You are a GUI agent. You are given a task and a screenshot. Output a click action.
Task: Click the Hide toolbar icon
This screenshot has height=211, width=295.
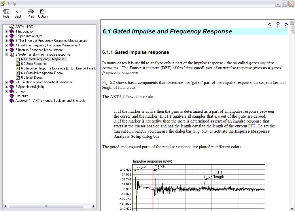click(x=6, y=13)
